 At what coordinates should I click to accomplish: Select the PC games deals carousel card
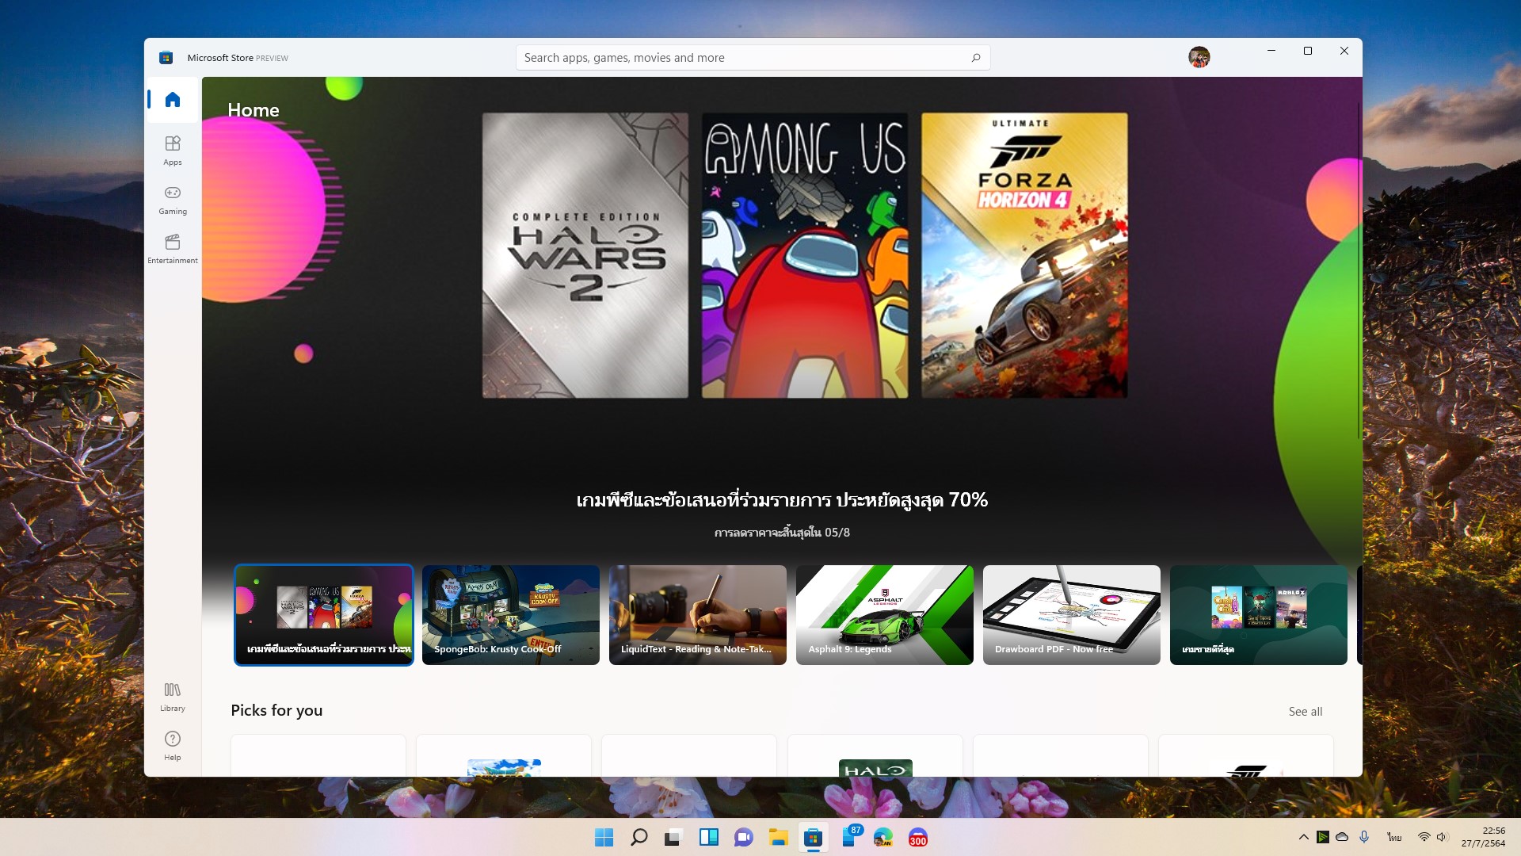pos(324,615)
